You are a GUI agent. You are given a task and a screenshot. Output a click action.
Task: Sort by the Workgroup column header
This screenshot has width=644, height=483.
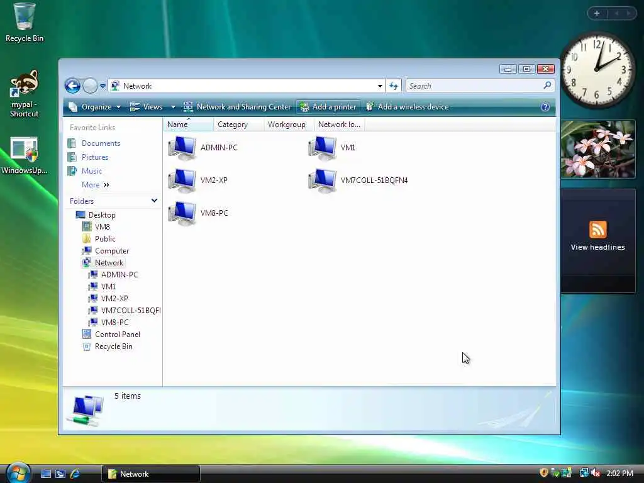pyautogui.click(x=289, y=125)
